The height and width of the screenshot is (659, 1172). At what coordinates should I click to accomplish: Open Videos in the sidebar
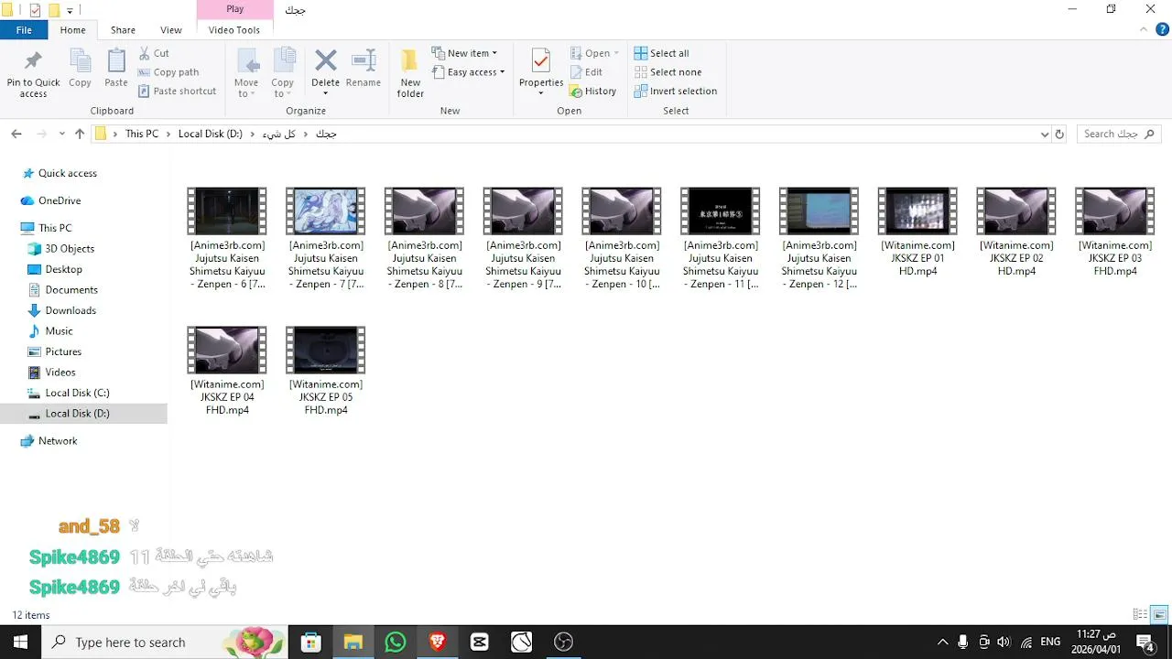pos(60,373)
